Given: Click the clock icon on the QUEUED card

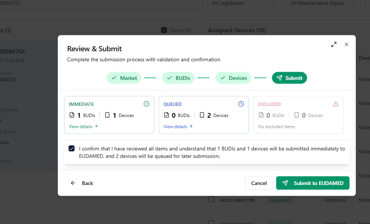Looking at the screenshot, I should click(x=241, y=104).
